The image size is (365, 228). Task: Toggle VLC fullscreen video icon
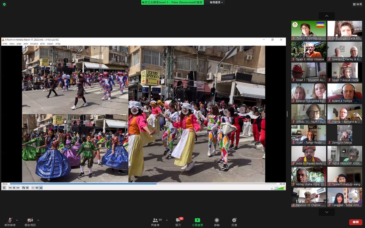click(24, 188)
